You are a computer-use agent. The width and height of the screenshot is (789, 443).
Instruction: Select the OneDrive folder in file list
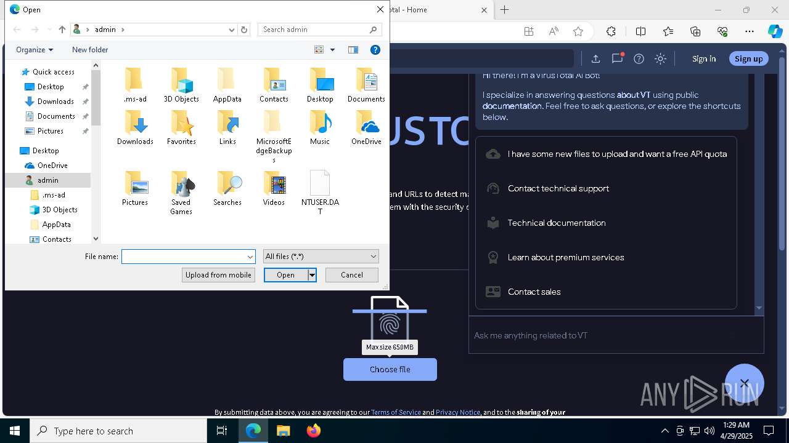click(x=366, y=127)
